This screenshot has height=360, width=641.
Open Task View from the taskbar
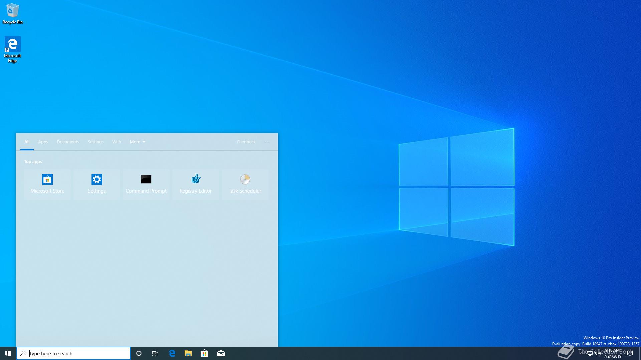(x=155, y=353)
